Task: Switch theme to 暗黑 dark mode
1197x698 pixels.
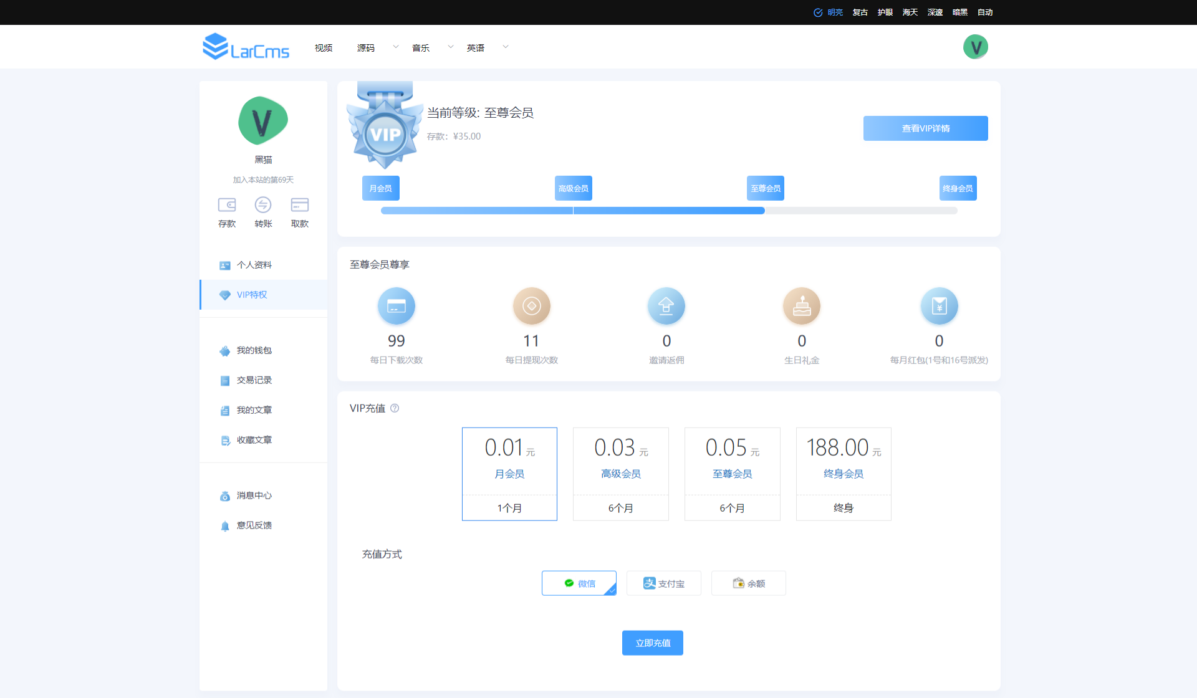Action: pos(959,12)
